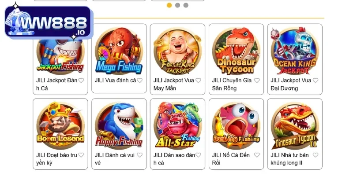This screenshot has height=176, width=353.
Task: Select the Dinosaur Tycoon game icon
Action: [x=236, y=51]
